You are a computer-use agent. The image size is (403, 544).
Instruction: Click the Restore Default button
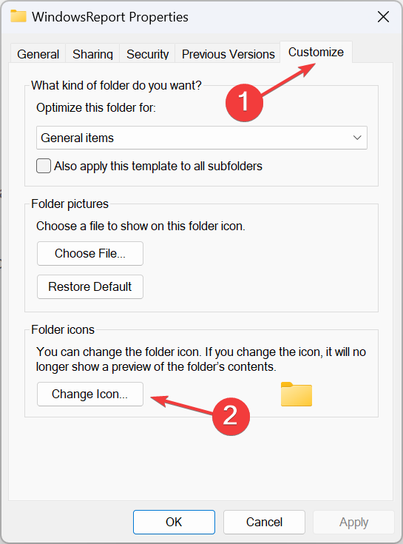point(90,287)
